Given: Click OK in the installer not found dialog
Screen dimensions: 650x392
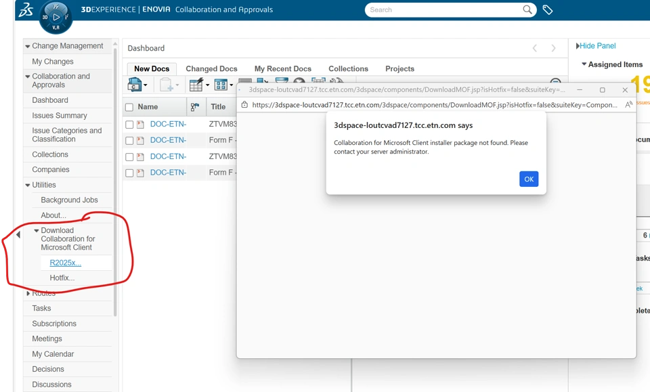Looking at the screenshot, I should pyautogui.click(x=529, y=179).
